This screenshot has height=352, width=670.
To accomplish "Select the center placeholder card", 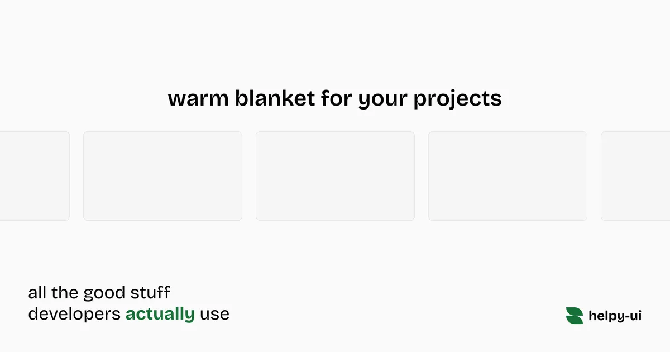I will pyautogui.click(x=335, y=176).
